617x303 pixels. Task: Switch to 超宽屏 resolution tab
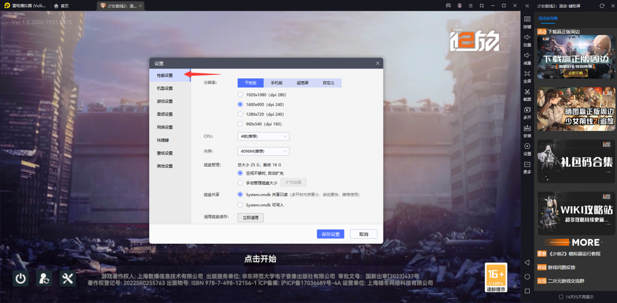pyautogui.click(x=303, y=83)
